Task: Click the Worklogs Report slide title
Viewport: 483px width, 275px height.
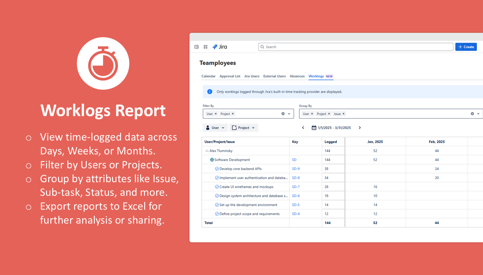Action: (x=103, y=110)
